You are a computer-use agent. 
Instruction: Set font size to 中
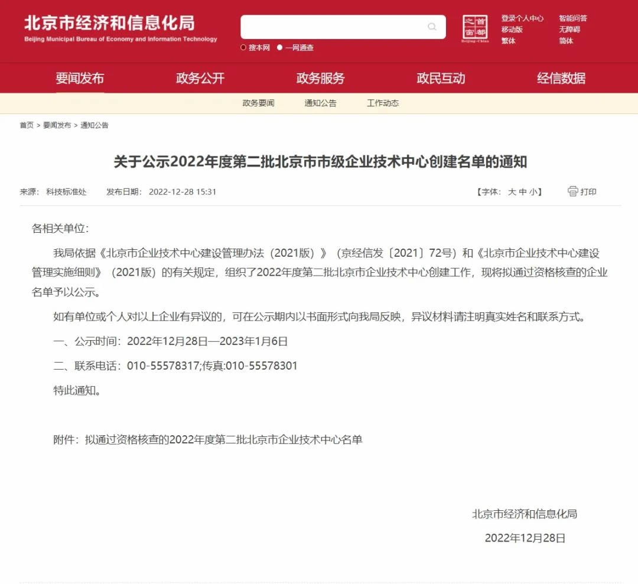pyautogui.click(x=522, y=192)
